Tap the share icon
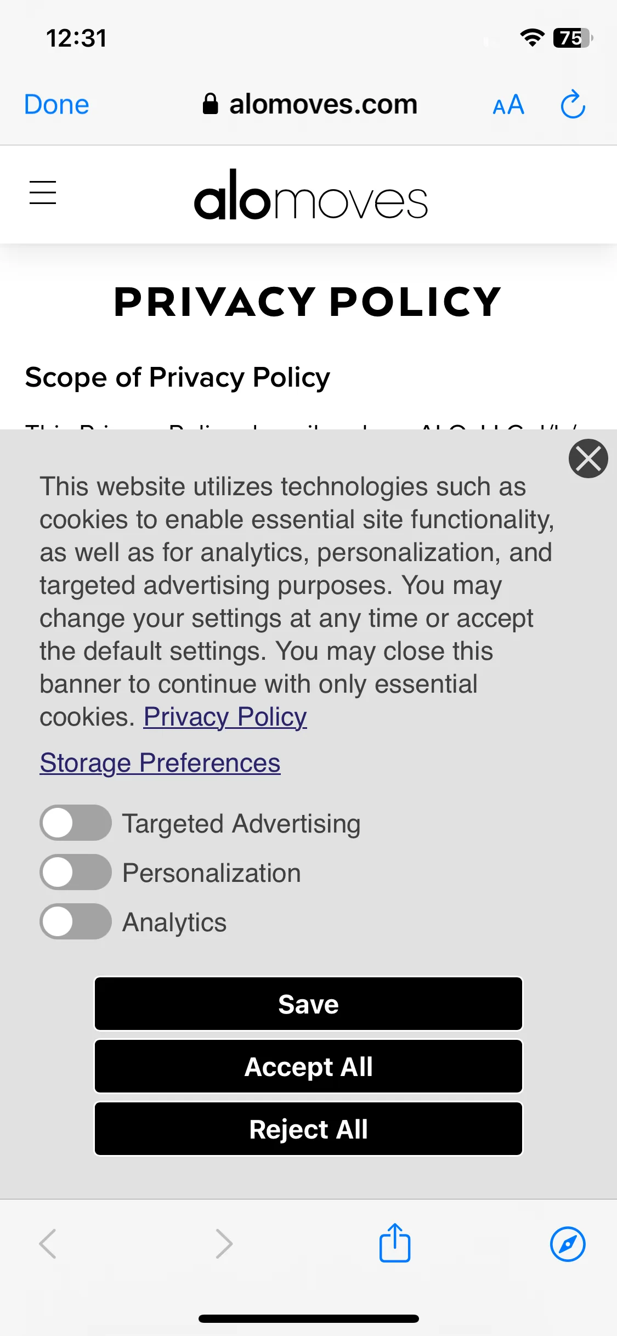The width and height of the screenshot is (617, 1336). (395, 1243)
